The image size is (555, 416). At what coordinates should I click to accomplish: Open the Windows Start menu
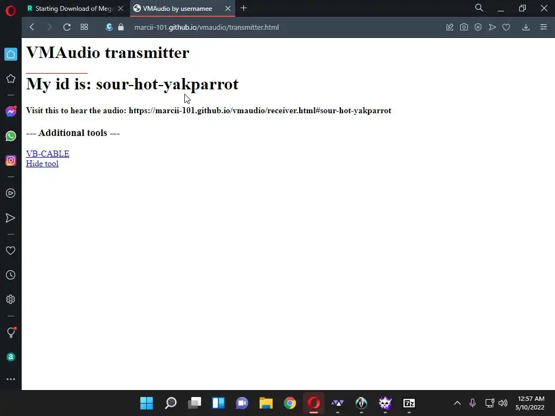(x=146, y=403)
